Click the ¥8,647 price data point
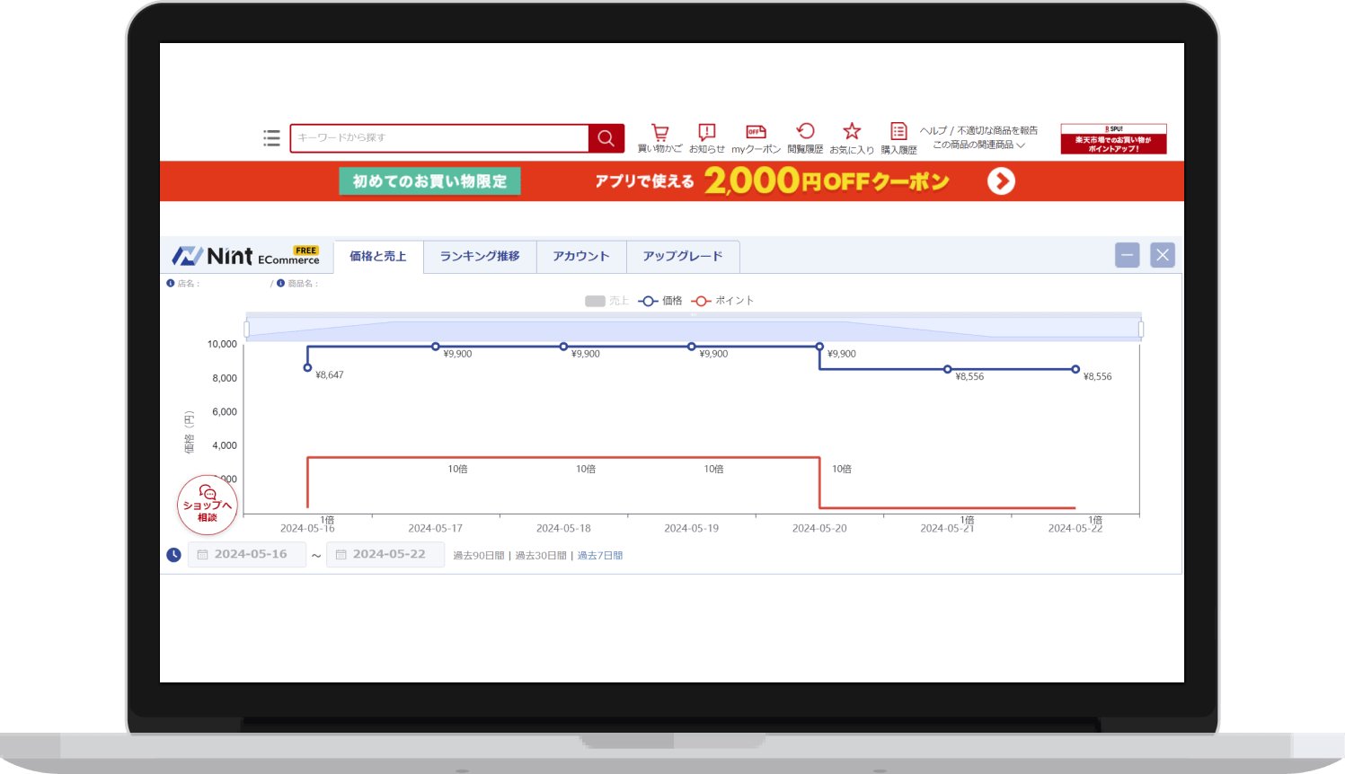This screenshot has height=774, width=1345. coord(308,368)
